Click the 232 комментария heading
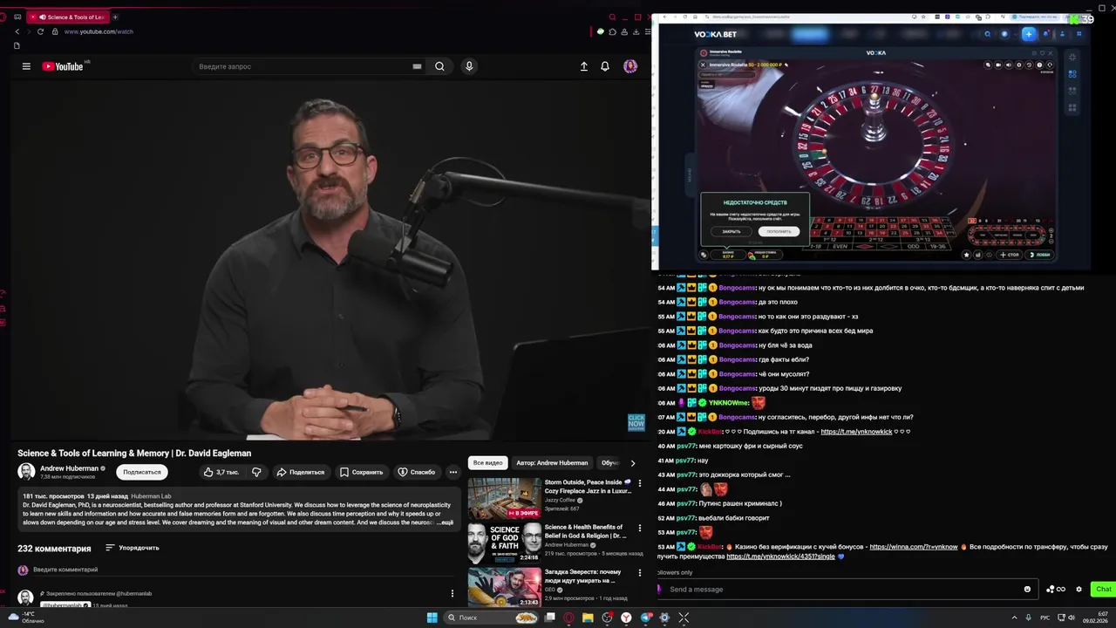The width and height of the screenshot is (1116, 628). tap(54, 549)
